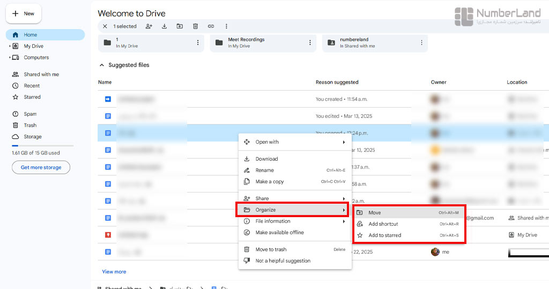
Task: Click the New button
Action: [x=24, y=13]
